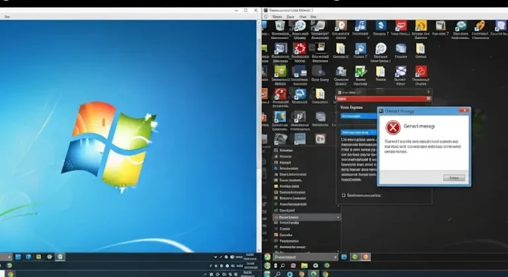Click the red X error icon in the dialog

point(393,128)
